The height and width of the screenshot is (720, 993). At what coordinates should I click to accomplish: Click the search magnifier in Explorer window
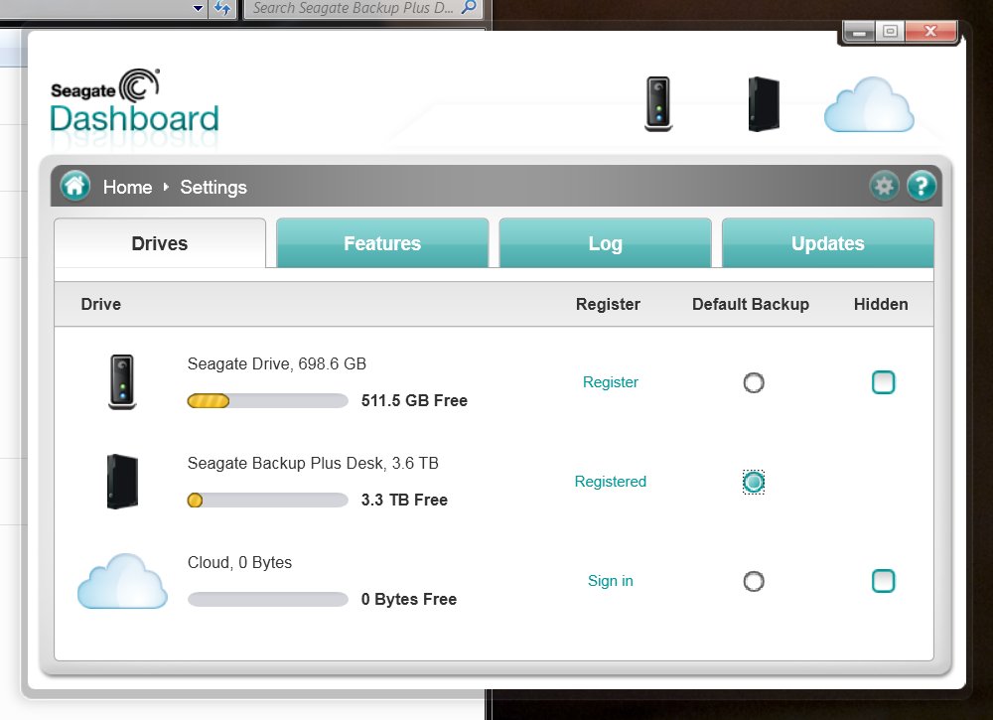(x=469, y=8)
